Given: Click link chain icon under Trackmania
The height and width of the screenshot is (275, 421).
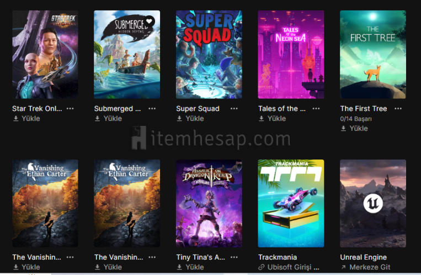Looking at the screenshot, I should pyautogui.click(x=261, y=267).
